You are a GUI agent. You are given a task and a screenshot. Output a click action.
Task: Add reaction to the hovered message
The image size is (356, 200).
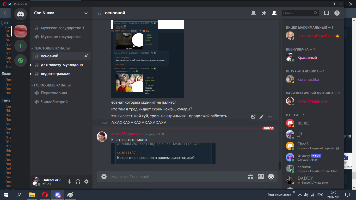click(x=253, y=117)
